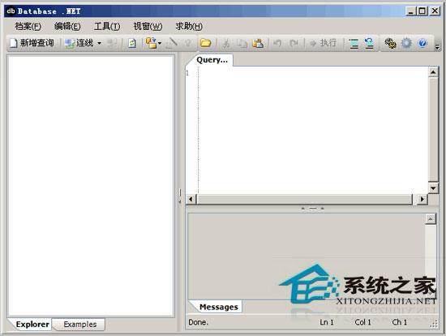The height and width of the screenshot is (336, 446).
Task: Click the horizontal splitter collapse arrows
Action: coord(312,208)
